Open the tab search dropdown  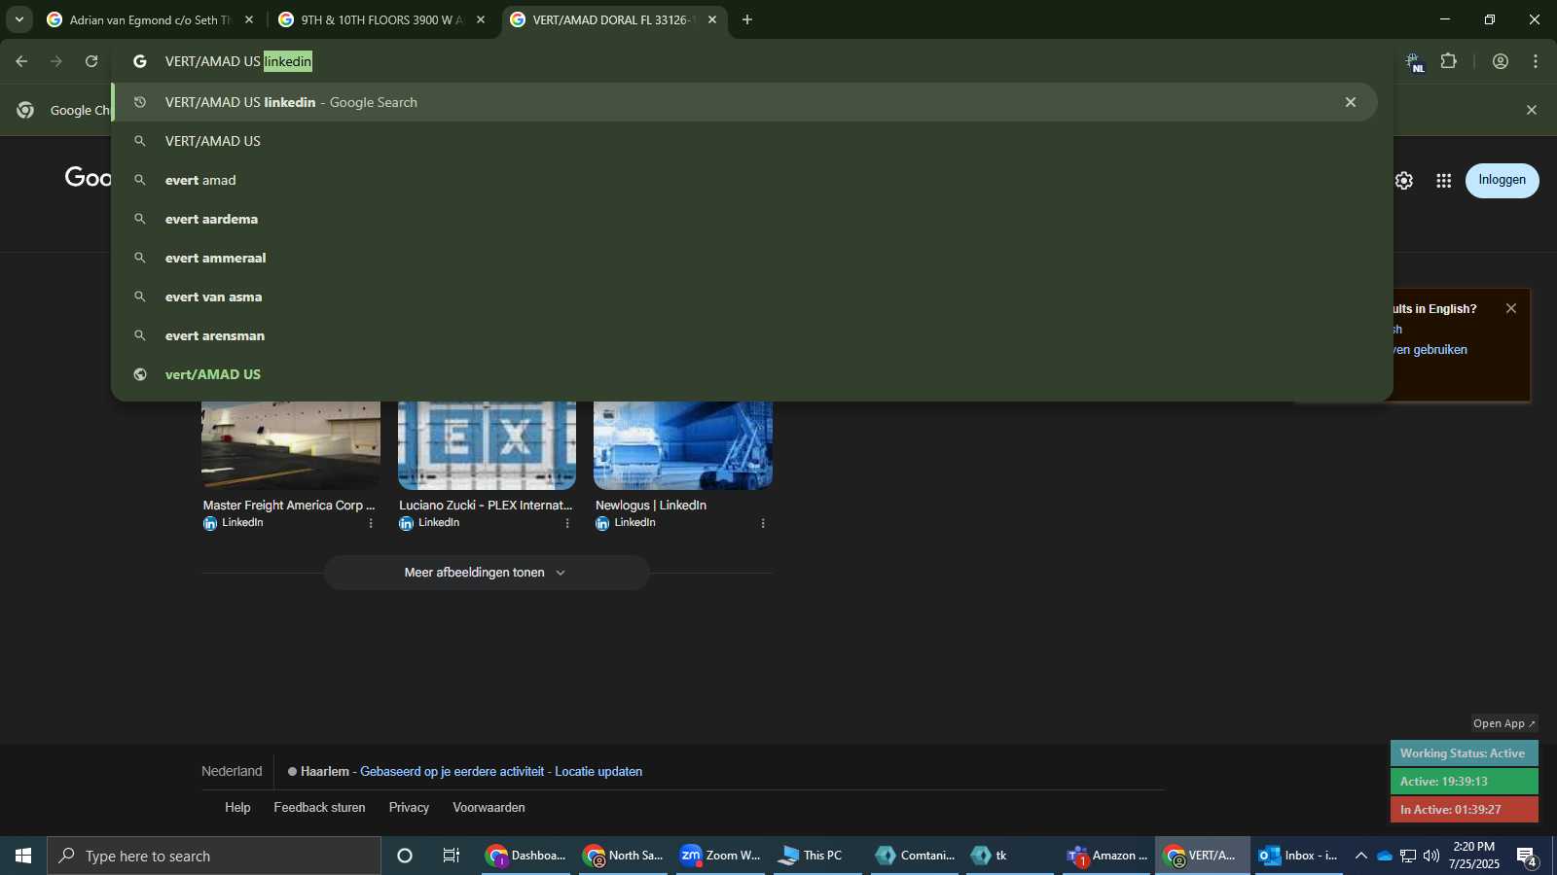[x=18, y=19]
